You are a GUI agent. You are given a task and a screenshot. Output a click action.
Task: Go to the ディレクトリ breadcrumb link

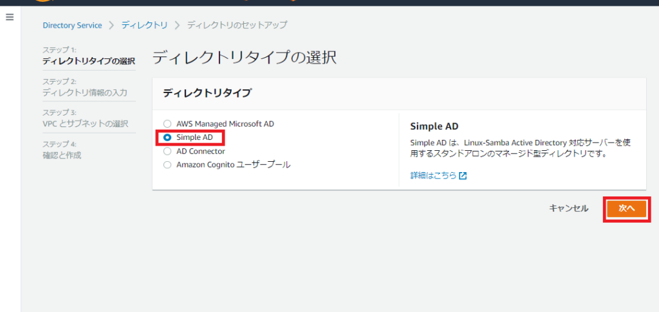145,25
